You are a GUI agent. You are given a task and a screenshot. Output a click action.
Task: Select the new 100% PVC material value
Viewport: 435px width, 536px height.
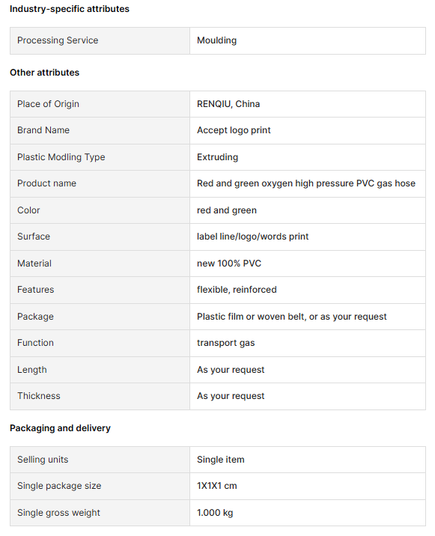(x=229, y=264)
